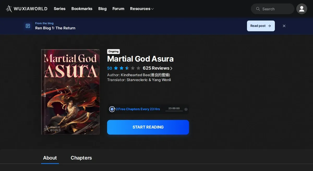The image size is (313, 171).
Task: Dismiss the blog banner with X
Action: tap(284, 26)
